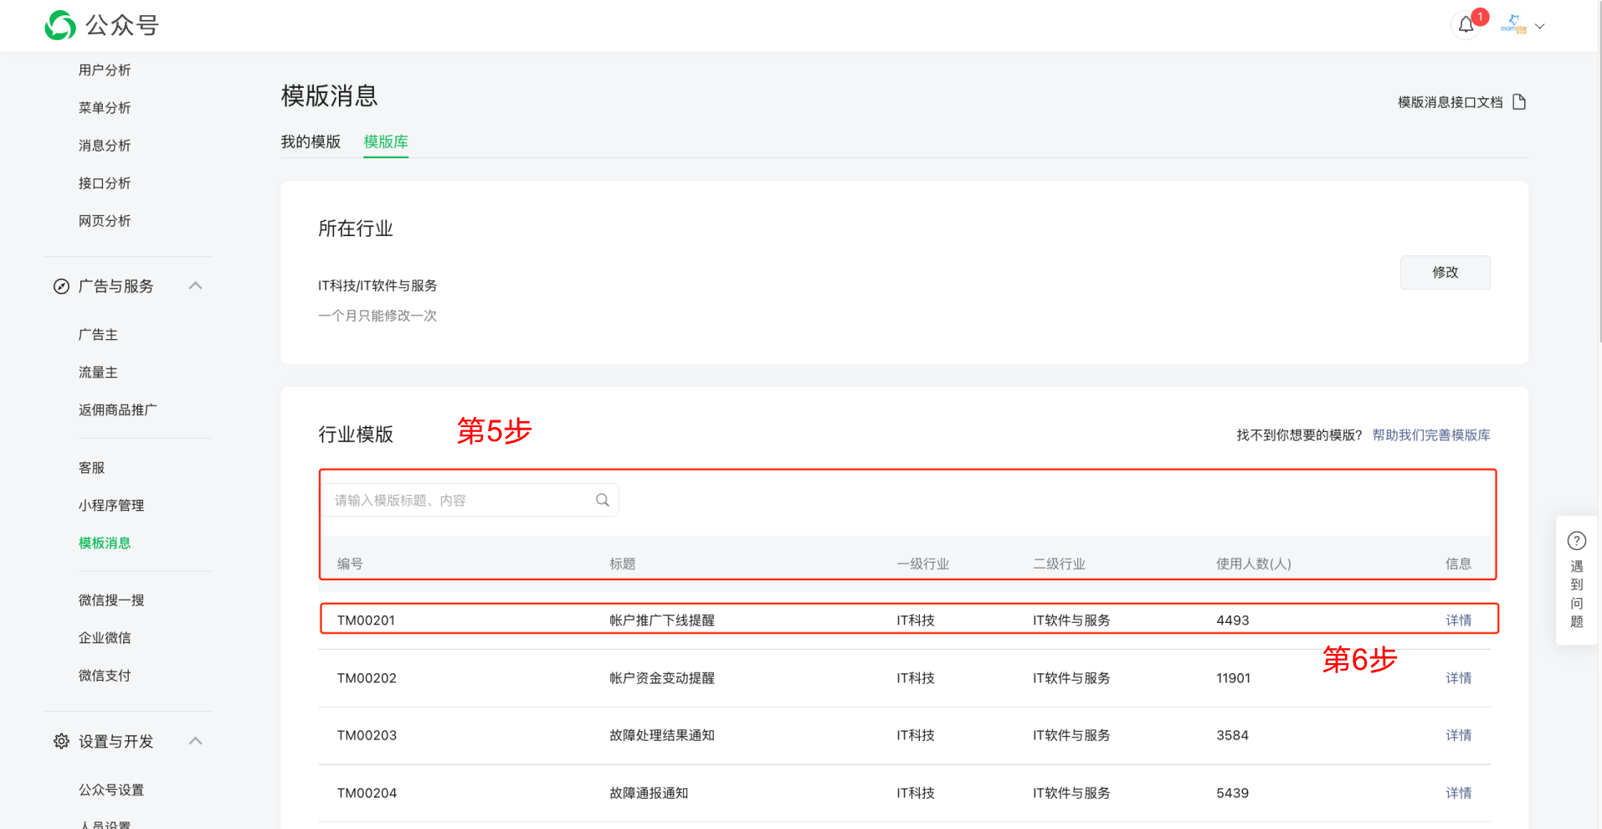Viewport: 1602px width, 829px height.
Task: Open the notification bell
Action: click(x=1466, y=25)
